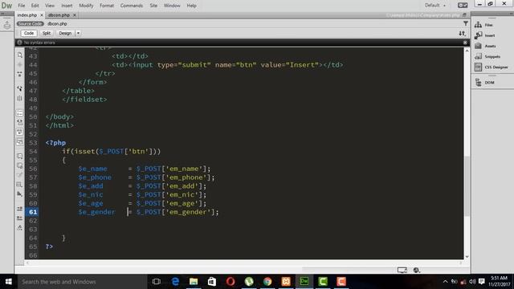The width and height of the screenshot is (514, 289).
Task: Switch to Design view
Action: click(65, 33)
